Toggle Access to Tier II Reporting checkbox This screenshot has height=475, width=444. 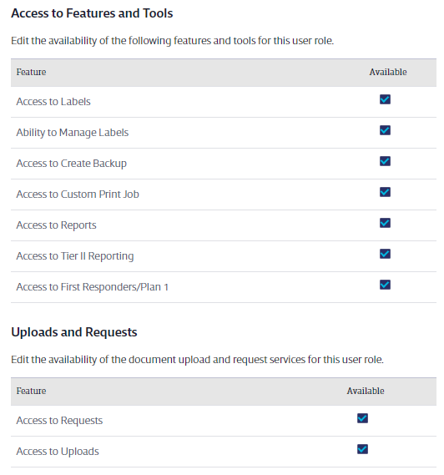[x=385, y=254]
